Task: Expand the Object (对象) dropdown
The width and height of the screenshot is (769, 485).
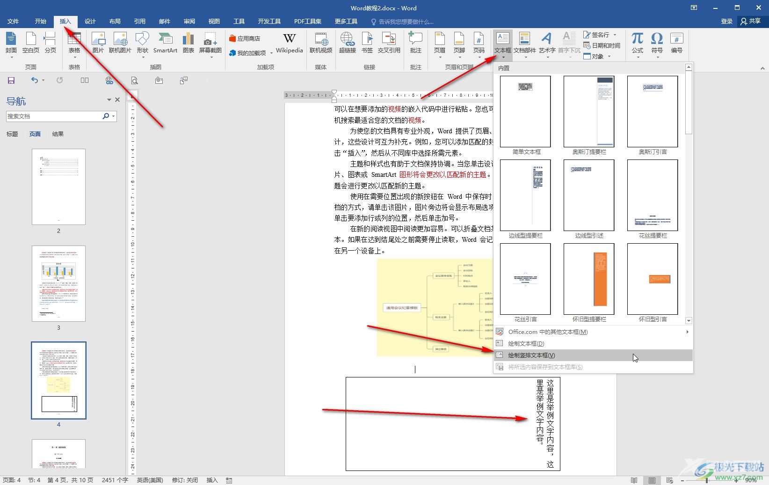Action: pos(609,56)
